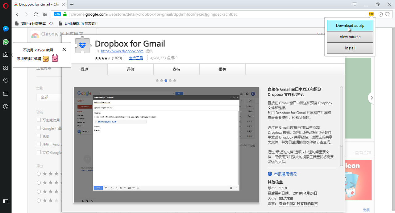Toggle the 免费 checkbox
395x213 pixels.
pyautogui.click(x=39, y=136)
